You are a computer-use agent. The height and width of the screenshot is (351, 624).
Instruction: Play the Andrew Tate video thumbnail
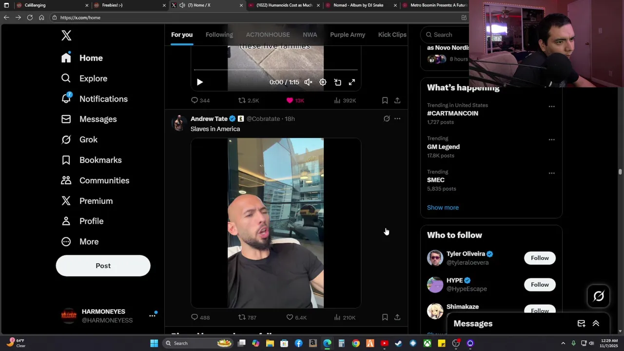point(275,223)
